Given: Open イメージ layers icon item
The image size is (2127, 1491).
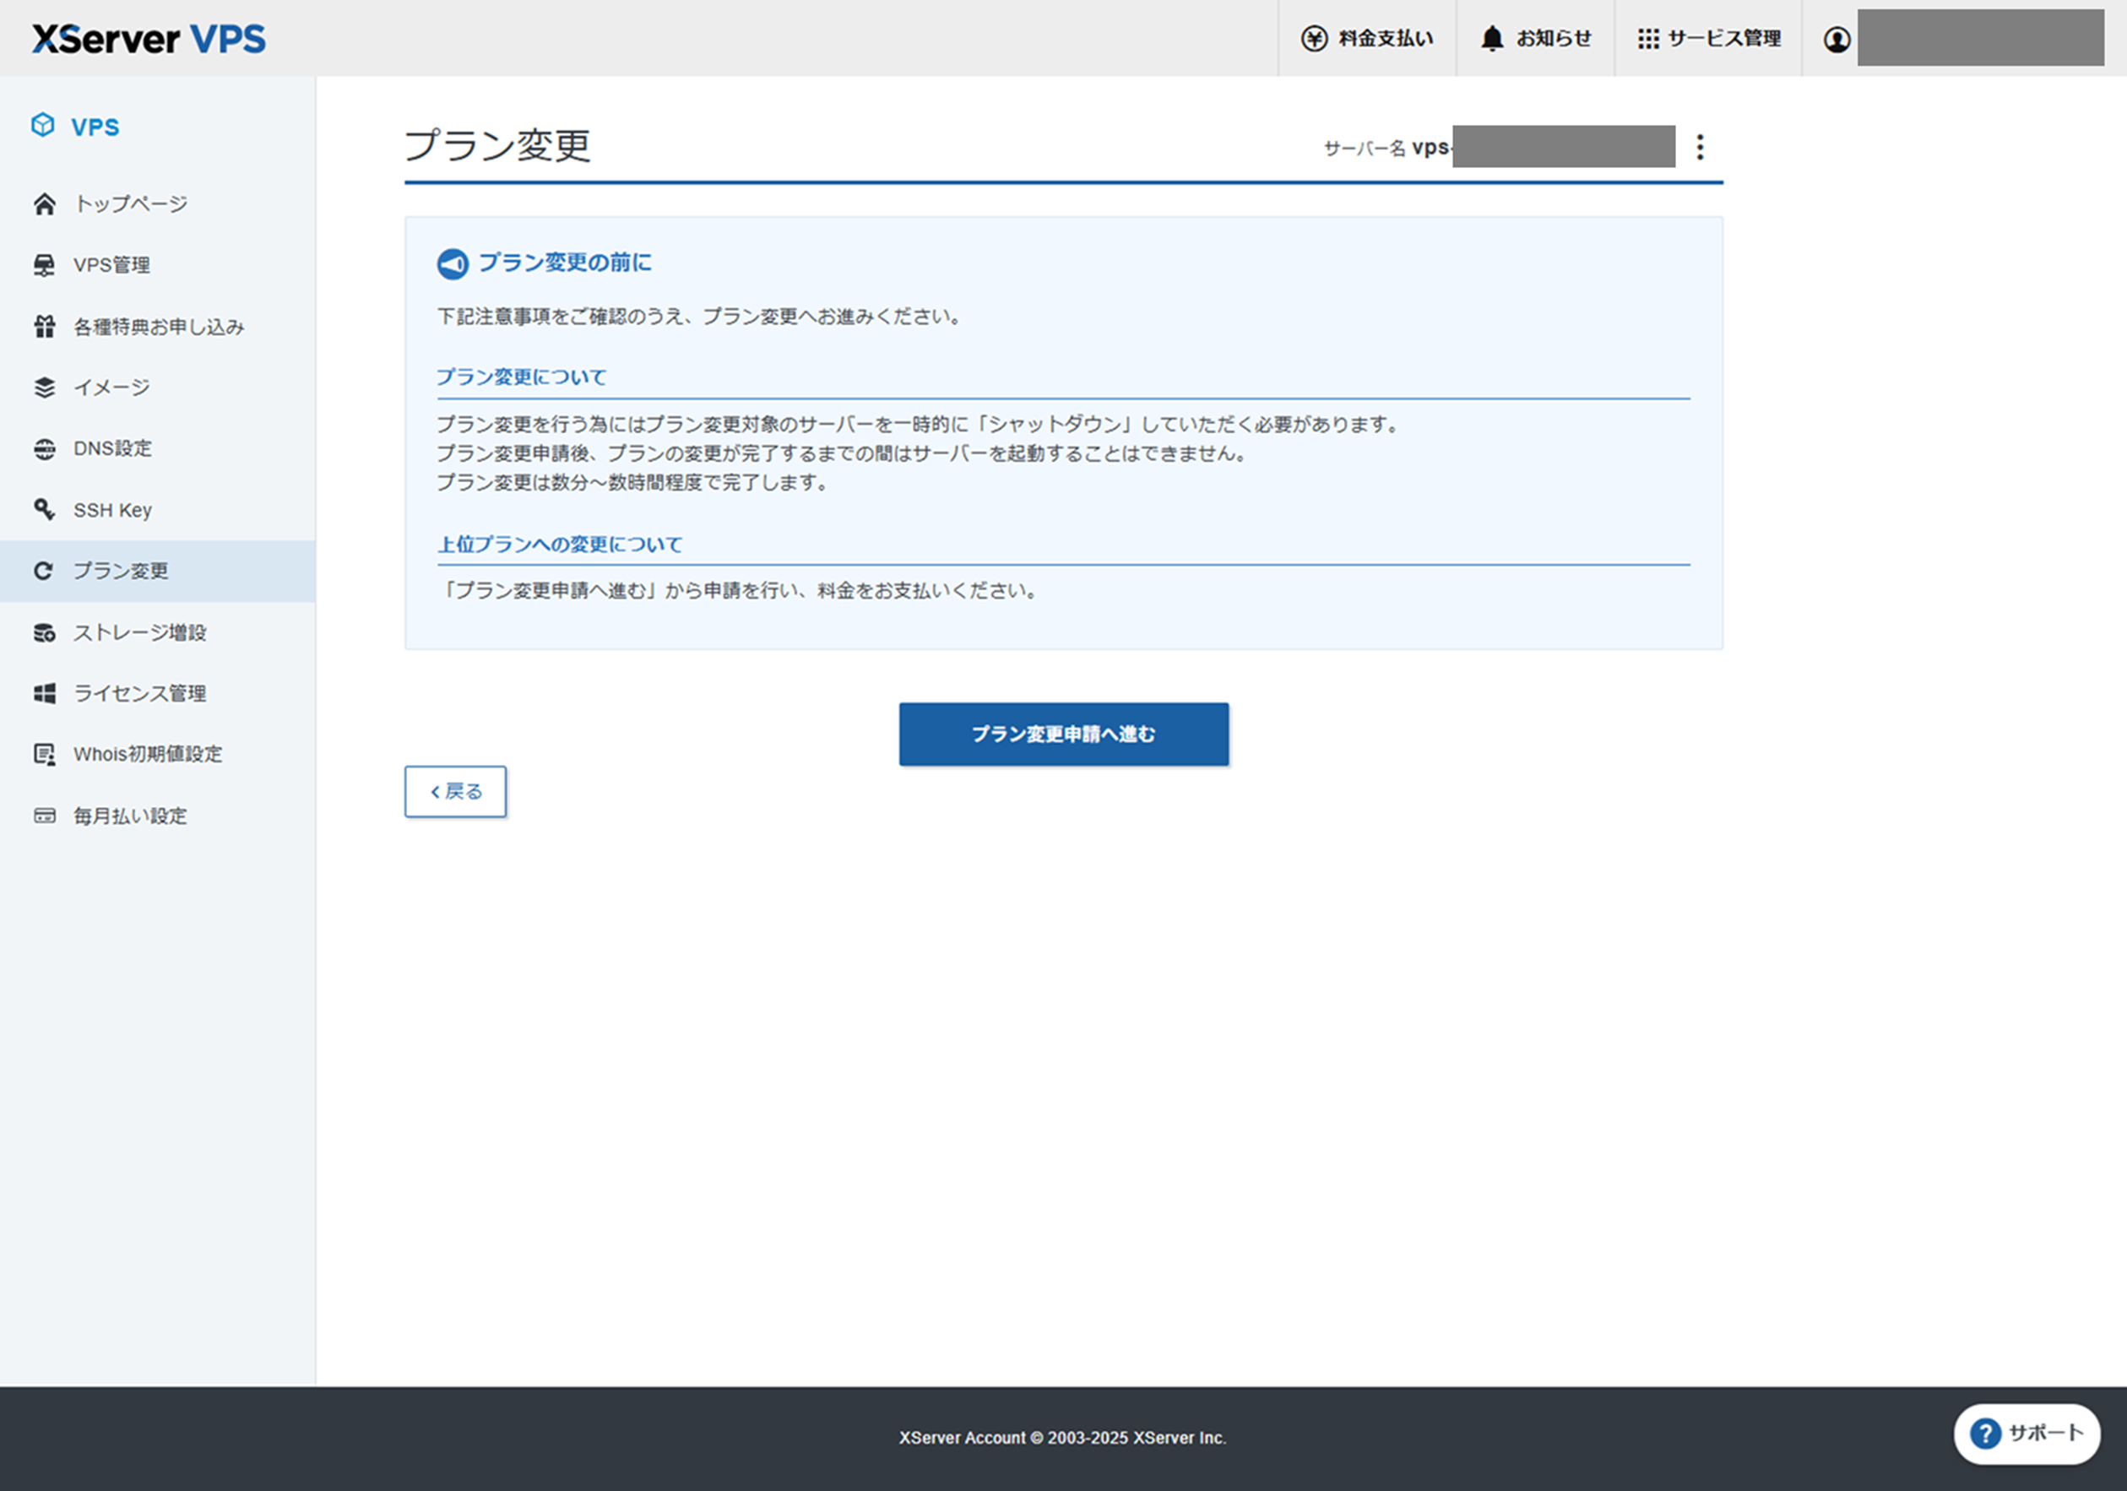Looking at the screenshot, I should click(x=45, y=388).
